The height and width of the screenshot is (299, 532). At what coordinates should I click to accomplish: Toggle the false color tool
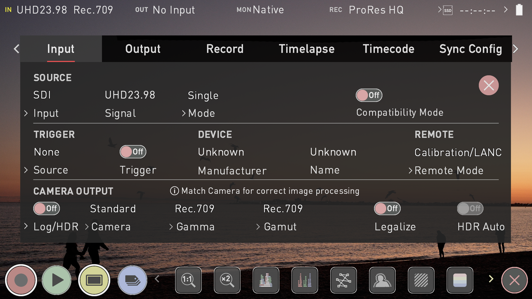pyautogui.click(x=460, y=280)
